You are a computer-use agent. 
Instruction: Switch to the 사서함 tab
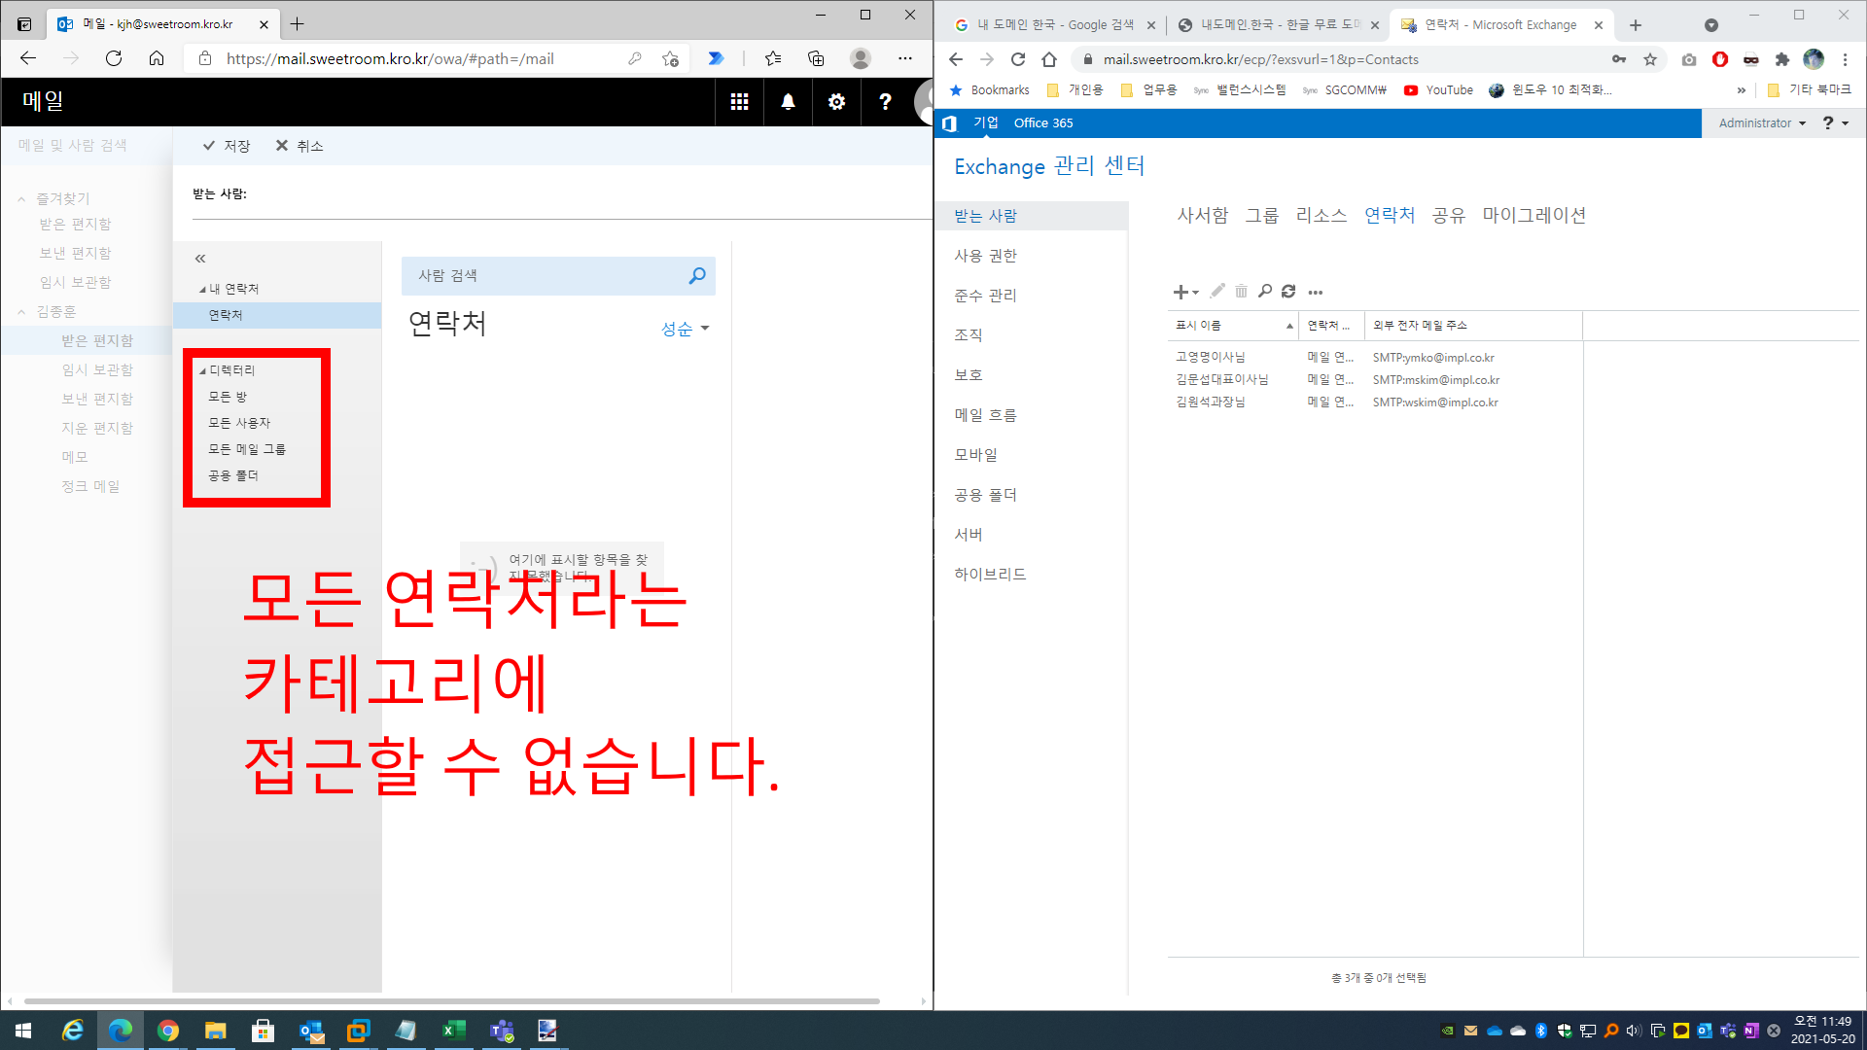click(1202, 215)
